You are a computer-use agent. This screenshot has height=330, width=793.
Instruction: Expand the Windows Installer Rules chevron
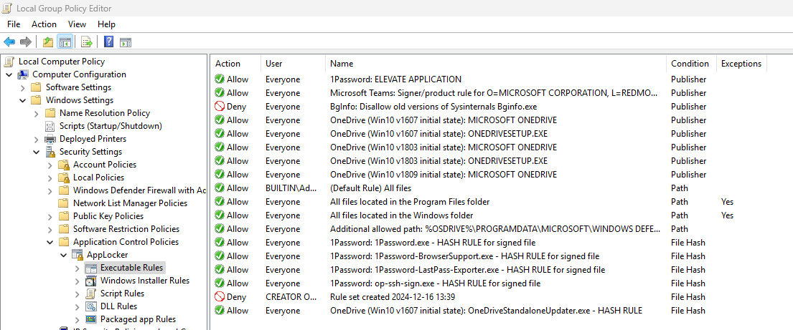(78, 281)
